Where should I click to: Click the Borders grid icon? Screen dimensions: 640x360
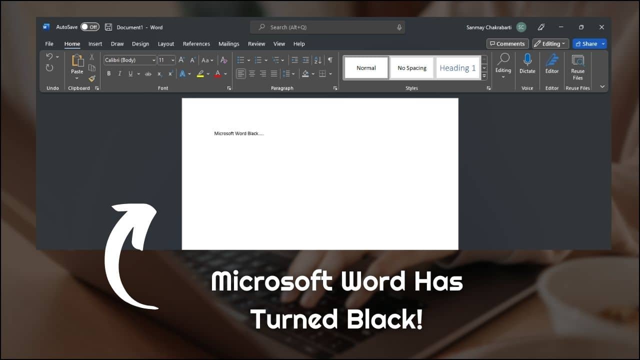point(322,73)
